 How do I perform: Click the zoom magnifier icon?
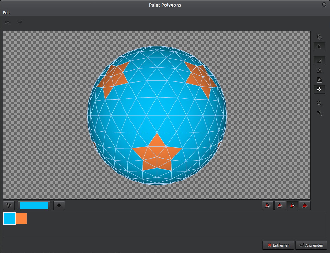pyautogui.click(x=319, y=103)
